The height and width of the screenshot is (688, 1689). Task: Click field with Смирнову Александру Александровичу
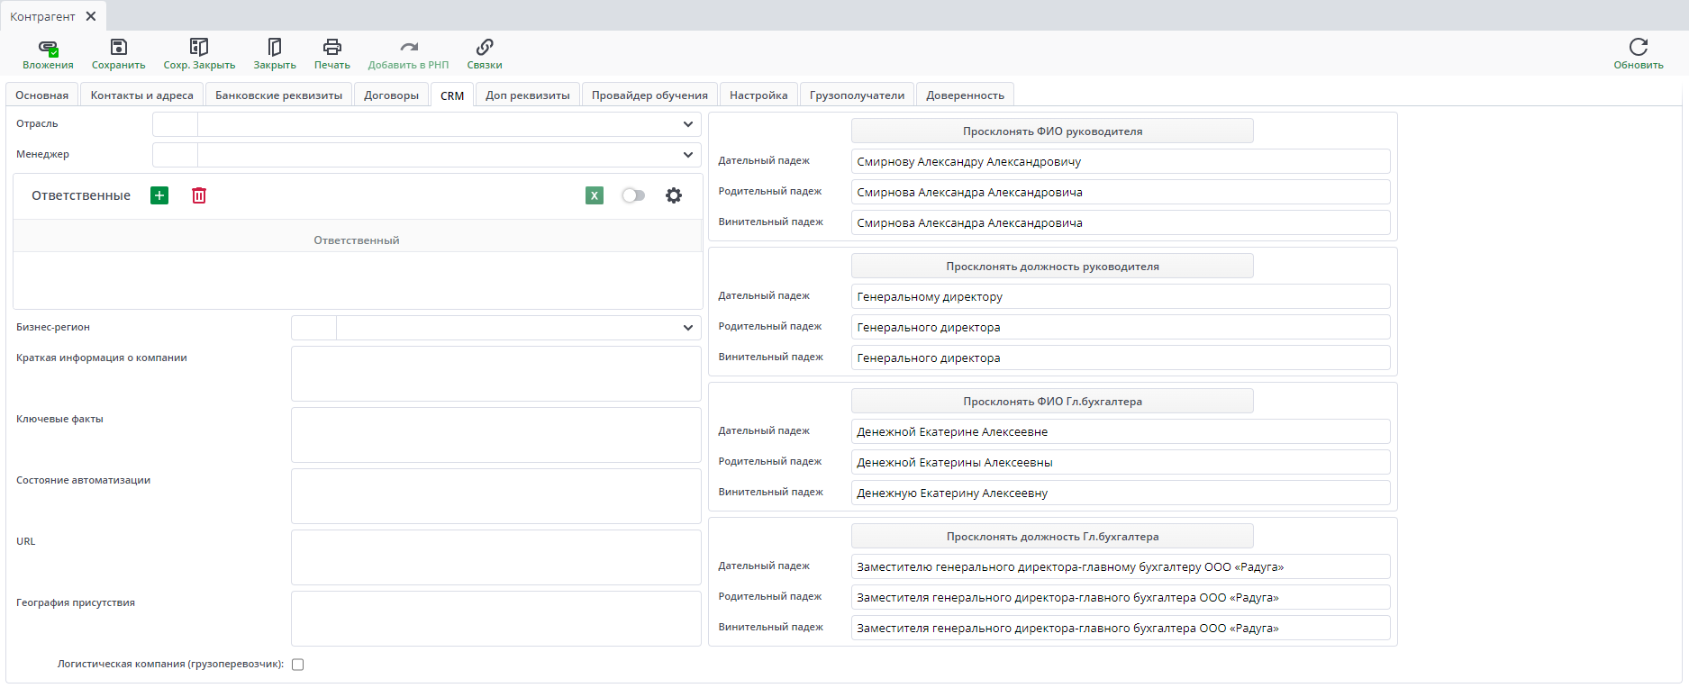[1121, 162]
